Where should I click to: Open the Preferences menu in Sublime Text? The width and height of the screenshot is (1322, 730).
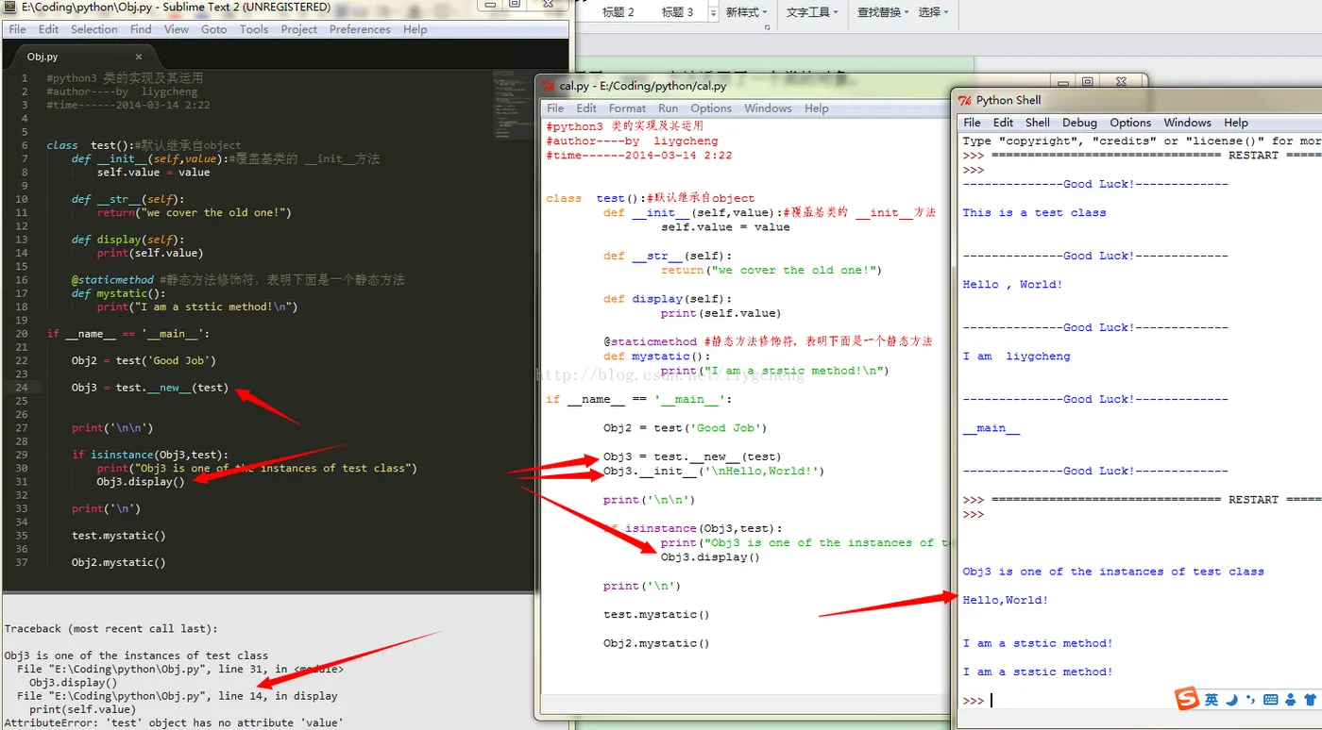click(360, 29)
